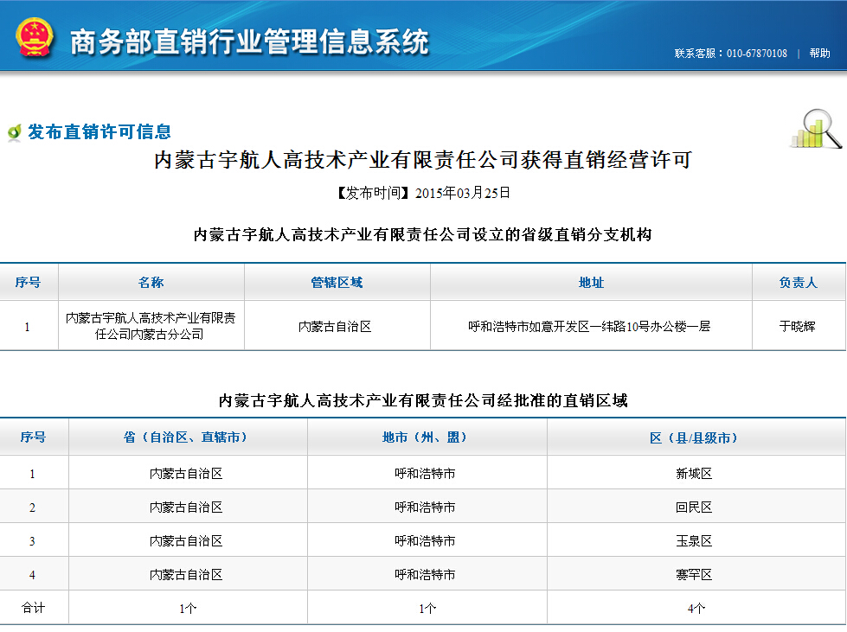
Task: Click the national emblem logo icon
Action: click(35, 37)
